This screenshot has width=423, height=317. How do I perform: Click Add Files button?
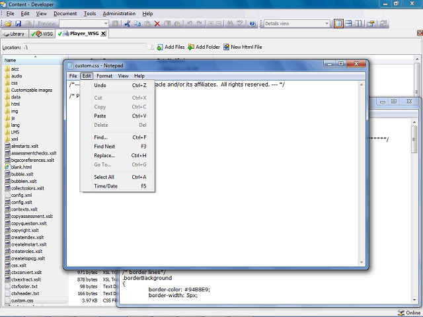point(171,47)
